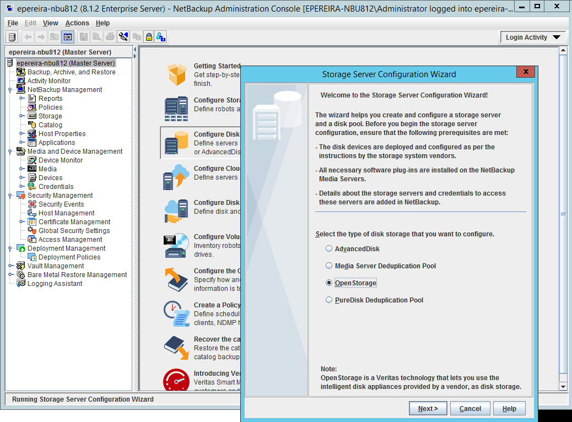Image resolution: width=572 pixels, height=422 pixels.
Task: Open the Actions menu
Action: [x=77, y=23]
